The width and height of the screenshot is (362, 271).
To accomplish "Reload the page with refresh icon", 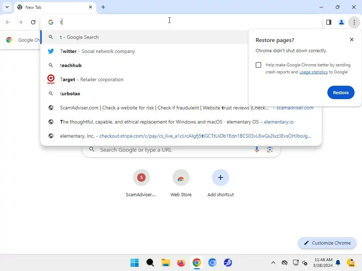I will (x=33, y=22).
